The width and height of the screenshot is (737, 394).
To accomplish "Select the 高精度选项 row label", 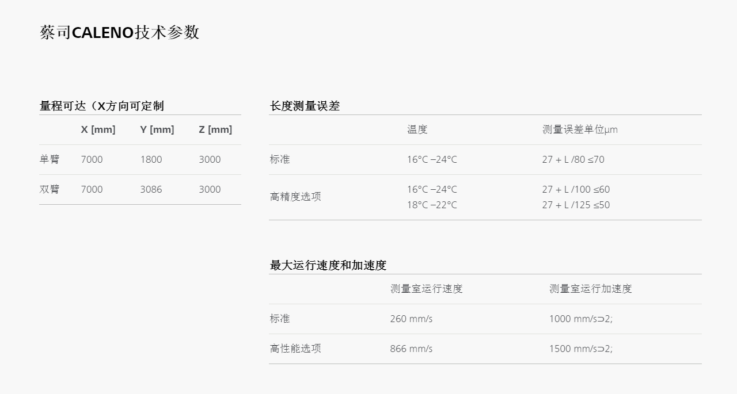I will [295, 197].
